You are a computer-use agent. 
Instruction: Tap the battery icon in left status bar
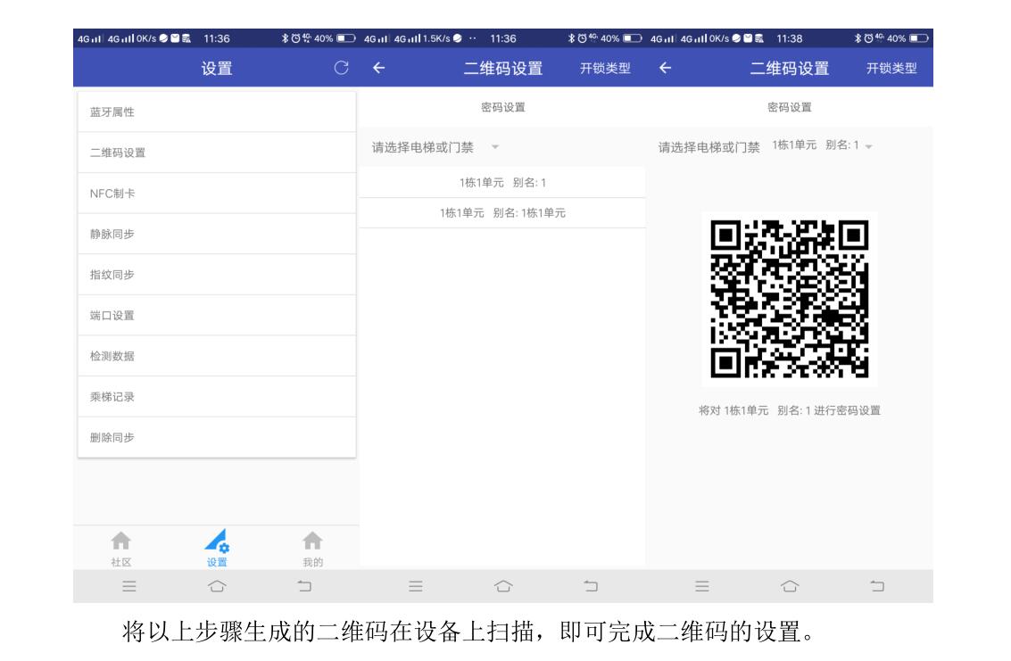(x=345, y=38)
